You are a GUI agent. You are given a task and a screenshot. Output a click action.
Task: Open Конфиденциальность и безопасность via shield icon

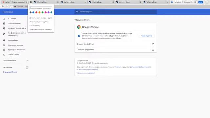click(x=4, y=34)
